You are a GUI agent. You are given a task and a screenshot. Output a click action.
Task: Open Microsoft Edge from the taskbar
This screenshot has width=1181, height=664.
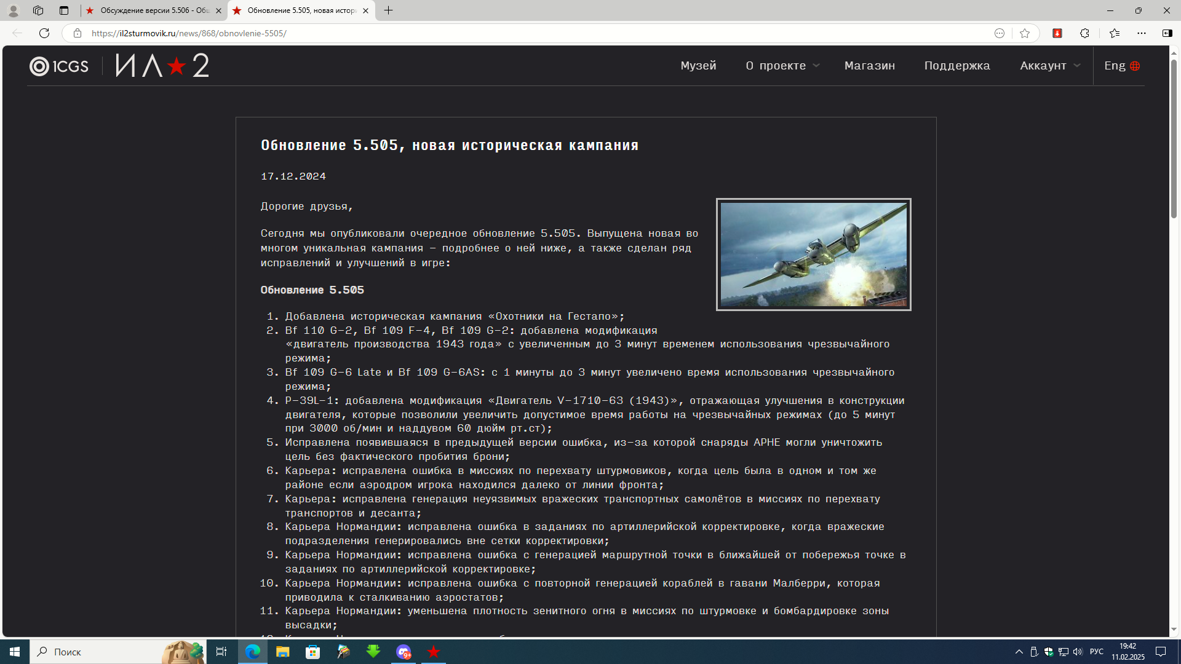click(x=253, y=652)
